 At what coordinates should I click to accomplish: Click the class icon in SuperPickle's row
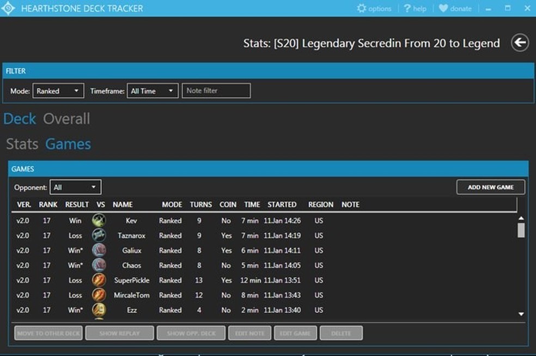tap(99, 280)
